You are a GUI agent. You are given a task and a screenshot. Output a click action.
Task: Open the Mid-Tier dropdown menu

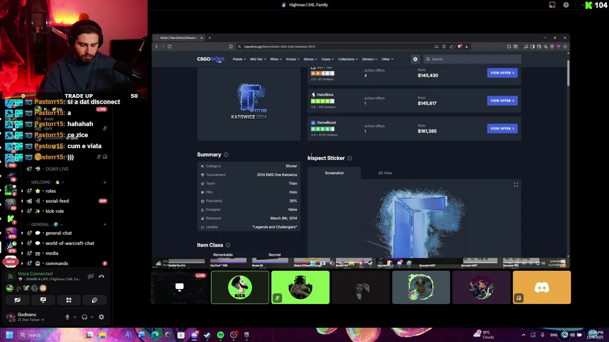click(x=257, y=59)
